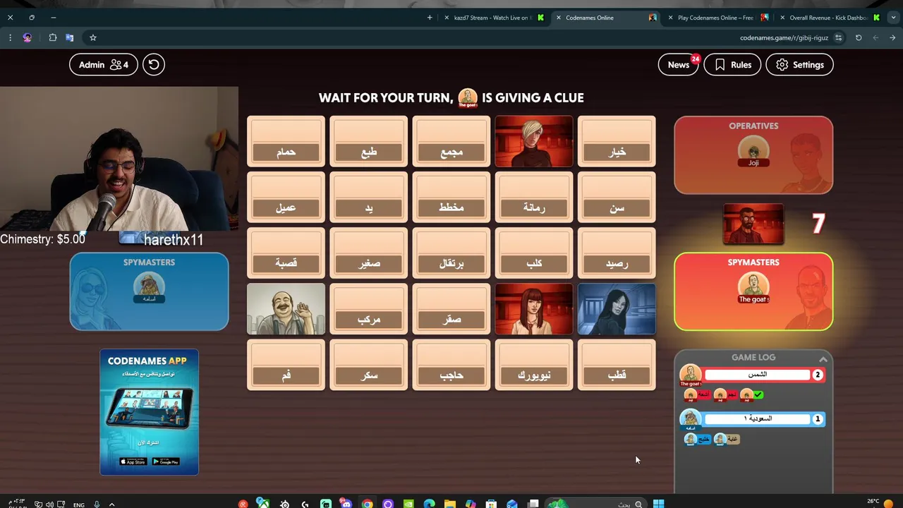This screenshot has height=508, width=903.
Task: Select the word card حاجب
Action: [x=451, y=365]
